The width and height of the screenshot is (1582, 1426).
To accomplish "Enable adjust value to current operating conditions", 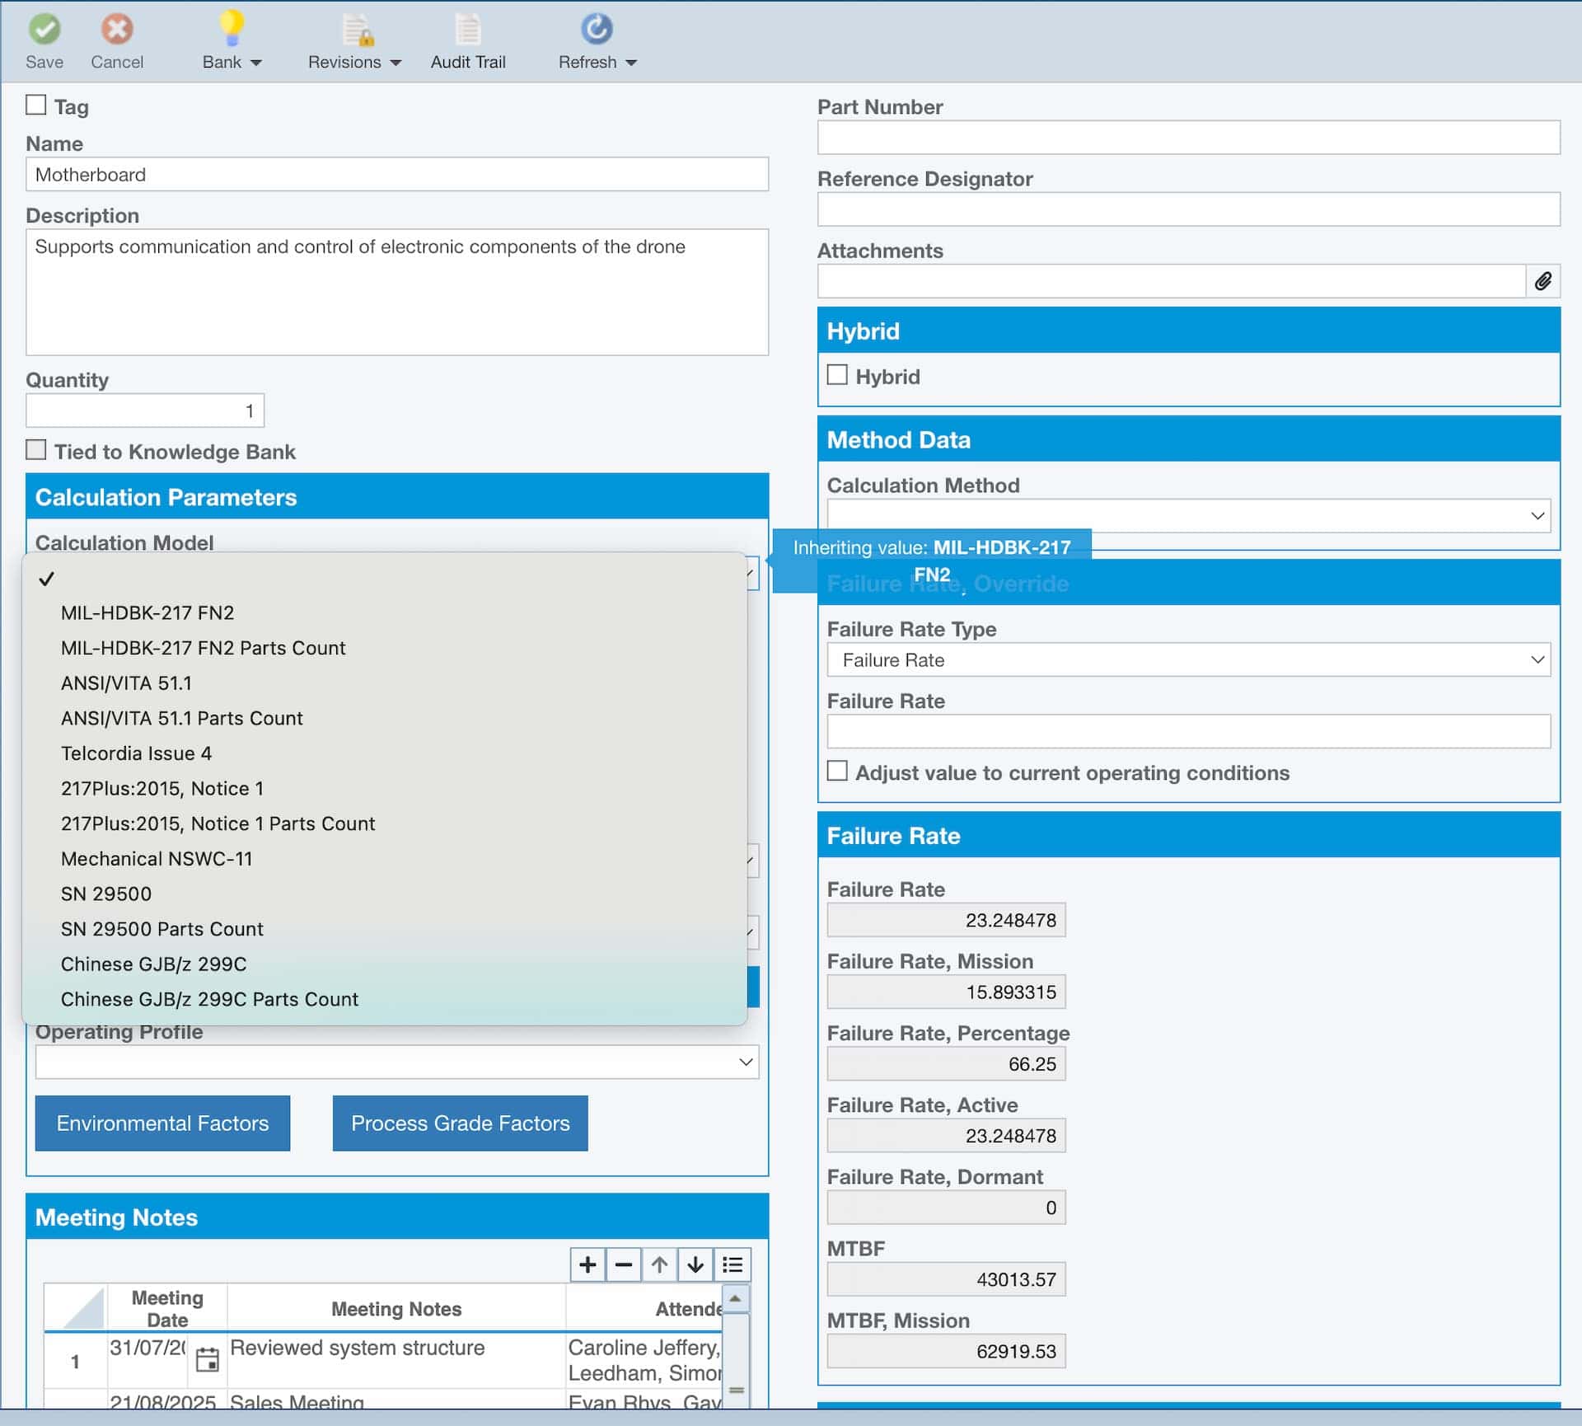I will [838, 770].
